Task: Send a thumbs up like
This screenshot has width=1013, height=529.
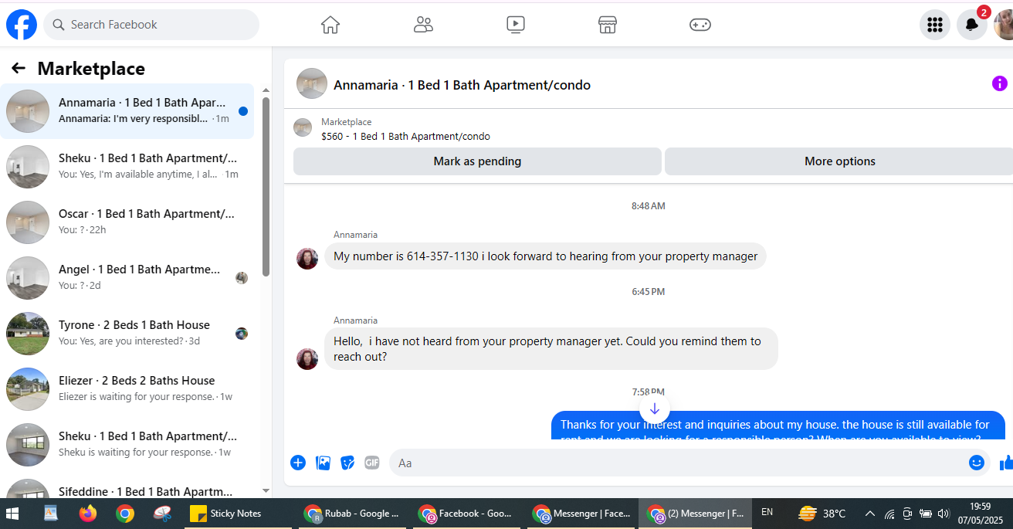Action: pos(1006,463)
